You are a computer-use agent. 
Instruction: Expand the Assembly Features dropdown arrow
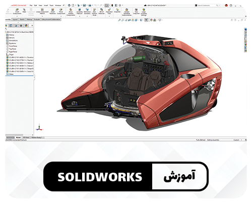coord(80,16)
